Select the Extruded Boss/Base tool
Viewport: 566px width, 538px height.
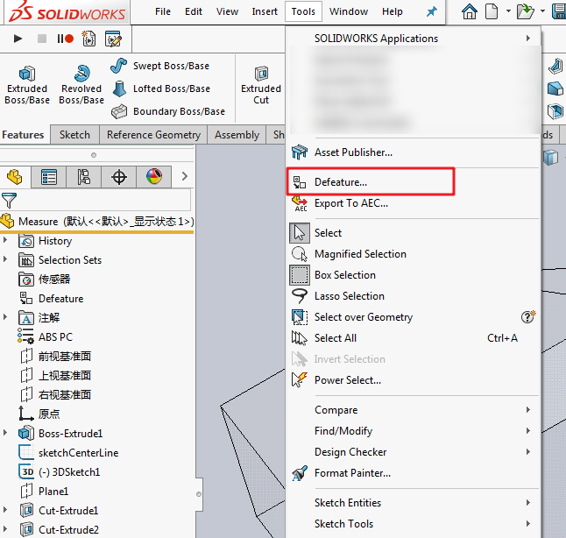27,85
